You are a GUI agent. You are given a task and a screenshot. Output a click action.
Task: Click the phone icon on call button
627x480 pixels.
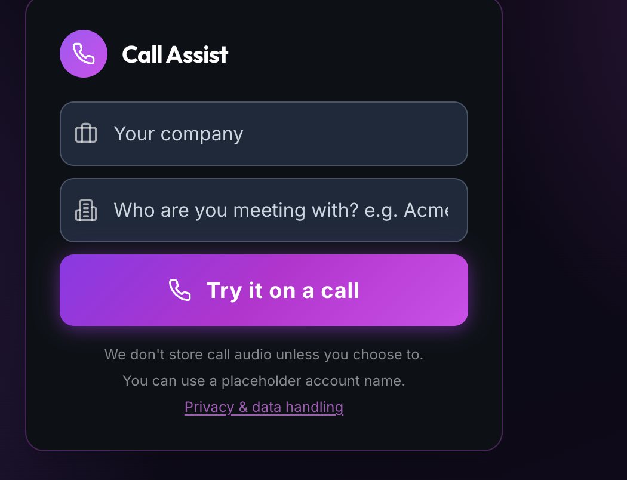point(180,290)
